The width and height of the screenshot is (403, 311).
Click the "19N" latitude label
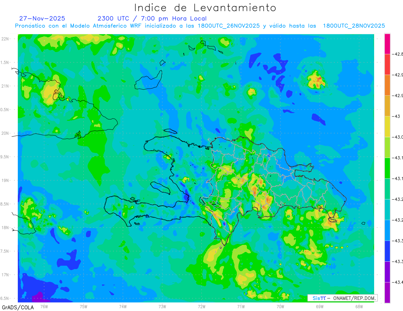(x=5, y=180)
